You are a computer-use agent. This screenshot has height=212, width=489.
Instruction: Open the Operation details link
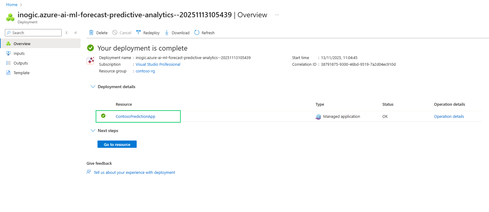click(449, 117)
